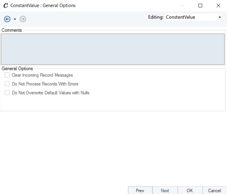
Task: Click the ConstantValue : General Options title text
Action: coord(43,6)
